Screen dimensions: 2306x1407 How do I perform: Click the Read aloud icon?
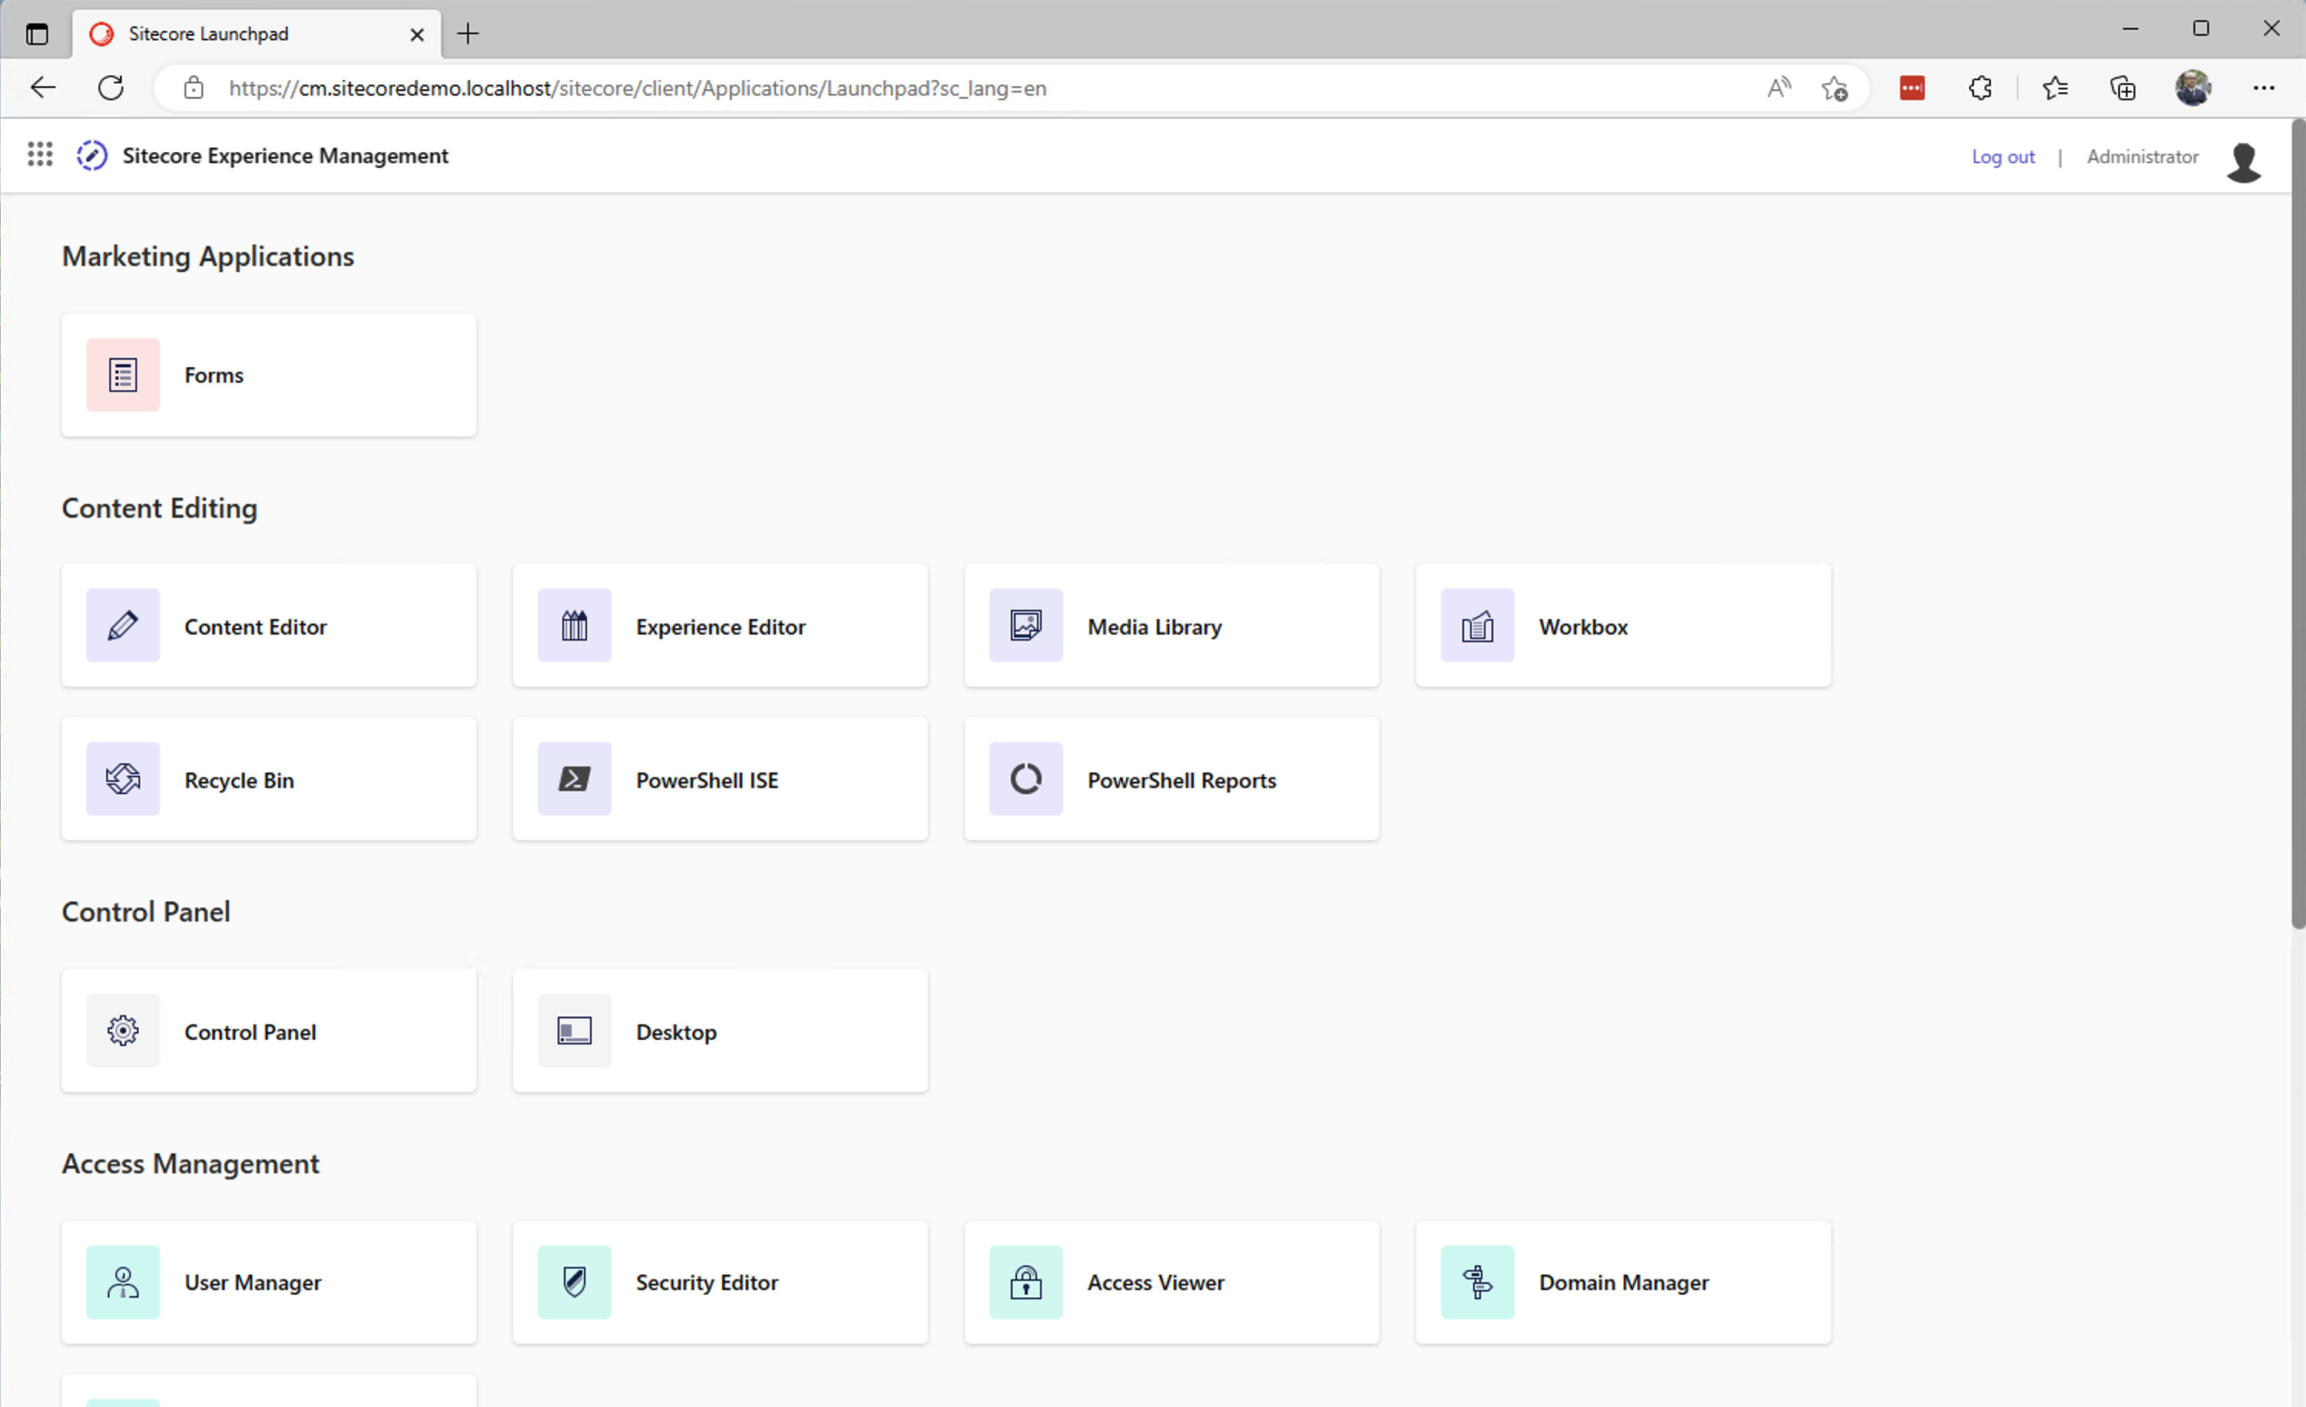(x=1779, y=88)
